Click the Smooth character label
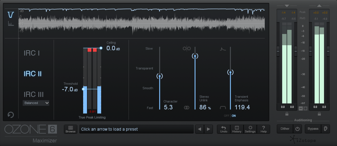The image size is (337, 146). (x=148, y=88)
